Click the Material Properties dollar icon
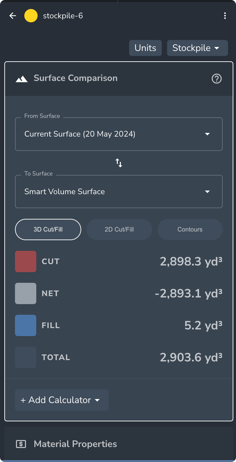Viewport: 236px width, 462px height. [21, 444]
